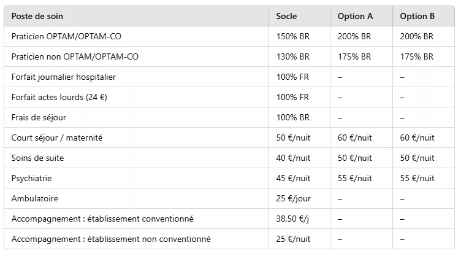The image size is (461, 256).
Task: Click Soins de suite Socle "40 €/nuit" value
Action: point(293,158)
